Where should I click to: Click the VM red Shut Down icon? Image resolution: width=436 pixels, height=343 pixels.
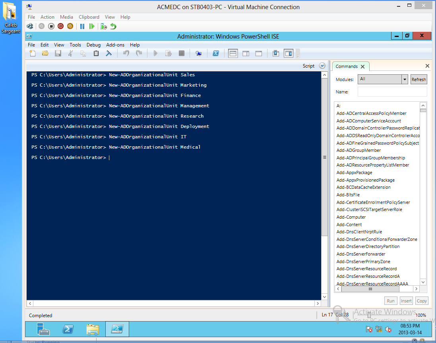[61, 26]
